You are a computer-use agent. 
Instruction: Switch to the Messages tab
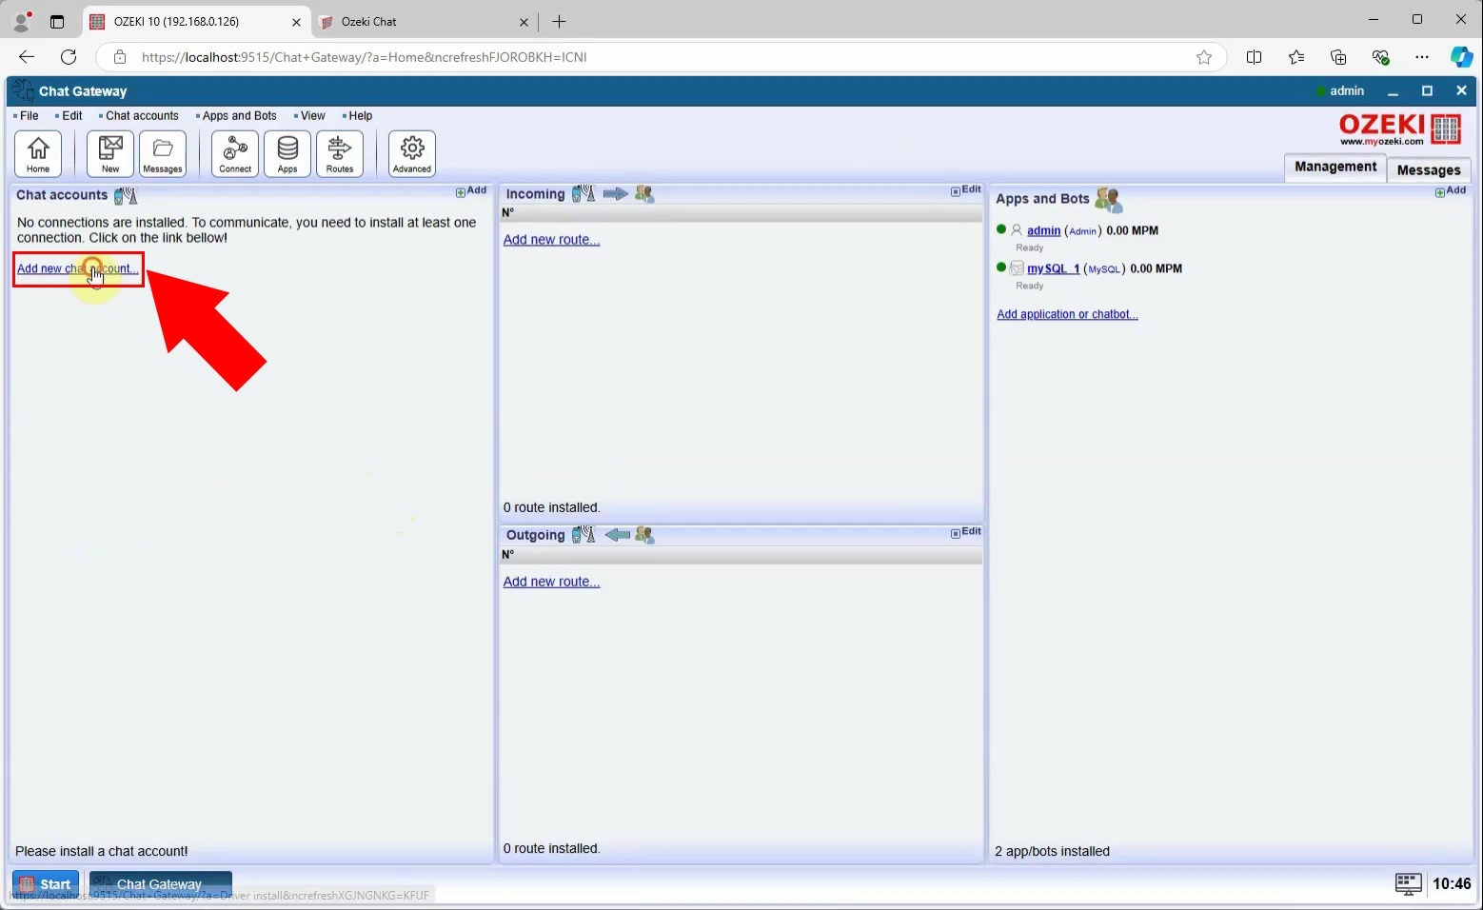pyautogui.click(x=1429, y=170)
